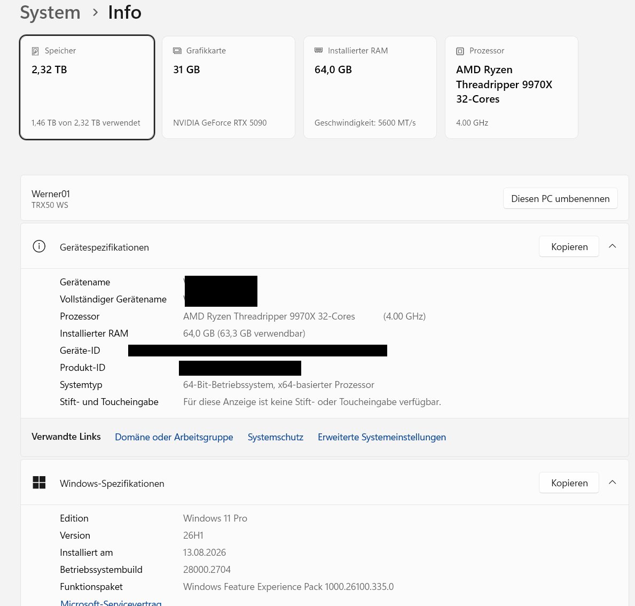Open the Grafikkarte card showing 31 GB
Screen dimensions: 635x606
(x=229, y=87)
